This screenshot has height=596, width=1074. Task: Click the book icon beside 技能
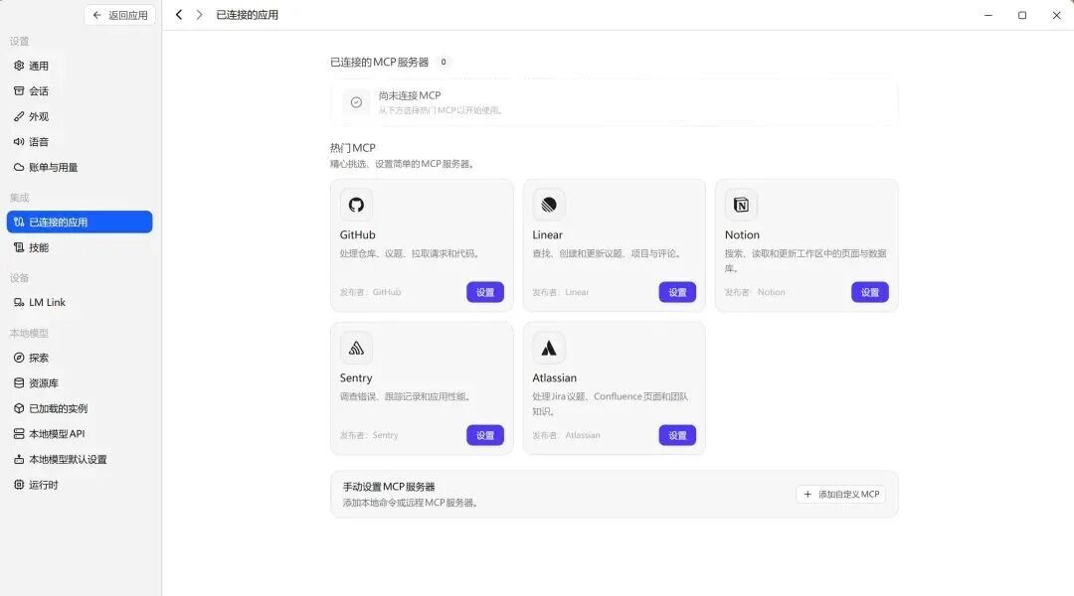19,247
